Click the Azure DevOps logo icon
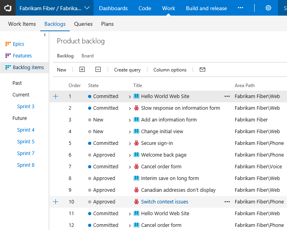This screenshot has height=230, width=287. (7, 8)
